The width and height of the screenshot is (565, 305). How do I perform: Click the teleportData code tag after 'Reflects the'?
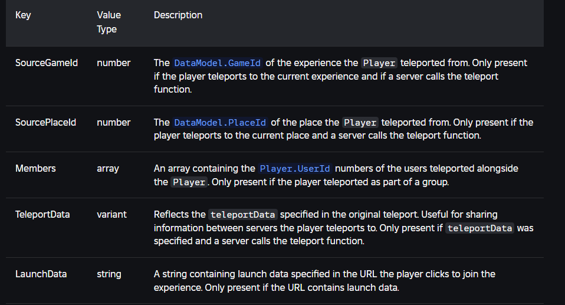click(242, 215)
